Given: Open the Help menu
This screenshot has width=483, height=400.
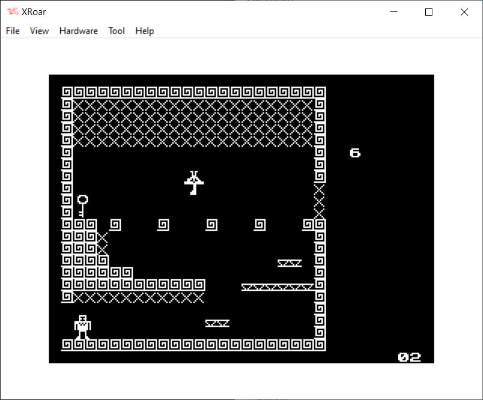Looking at the screenshot, I should click(x=145, y=31).
